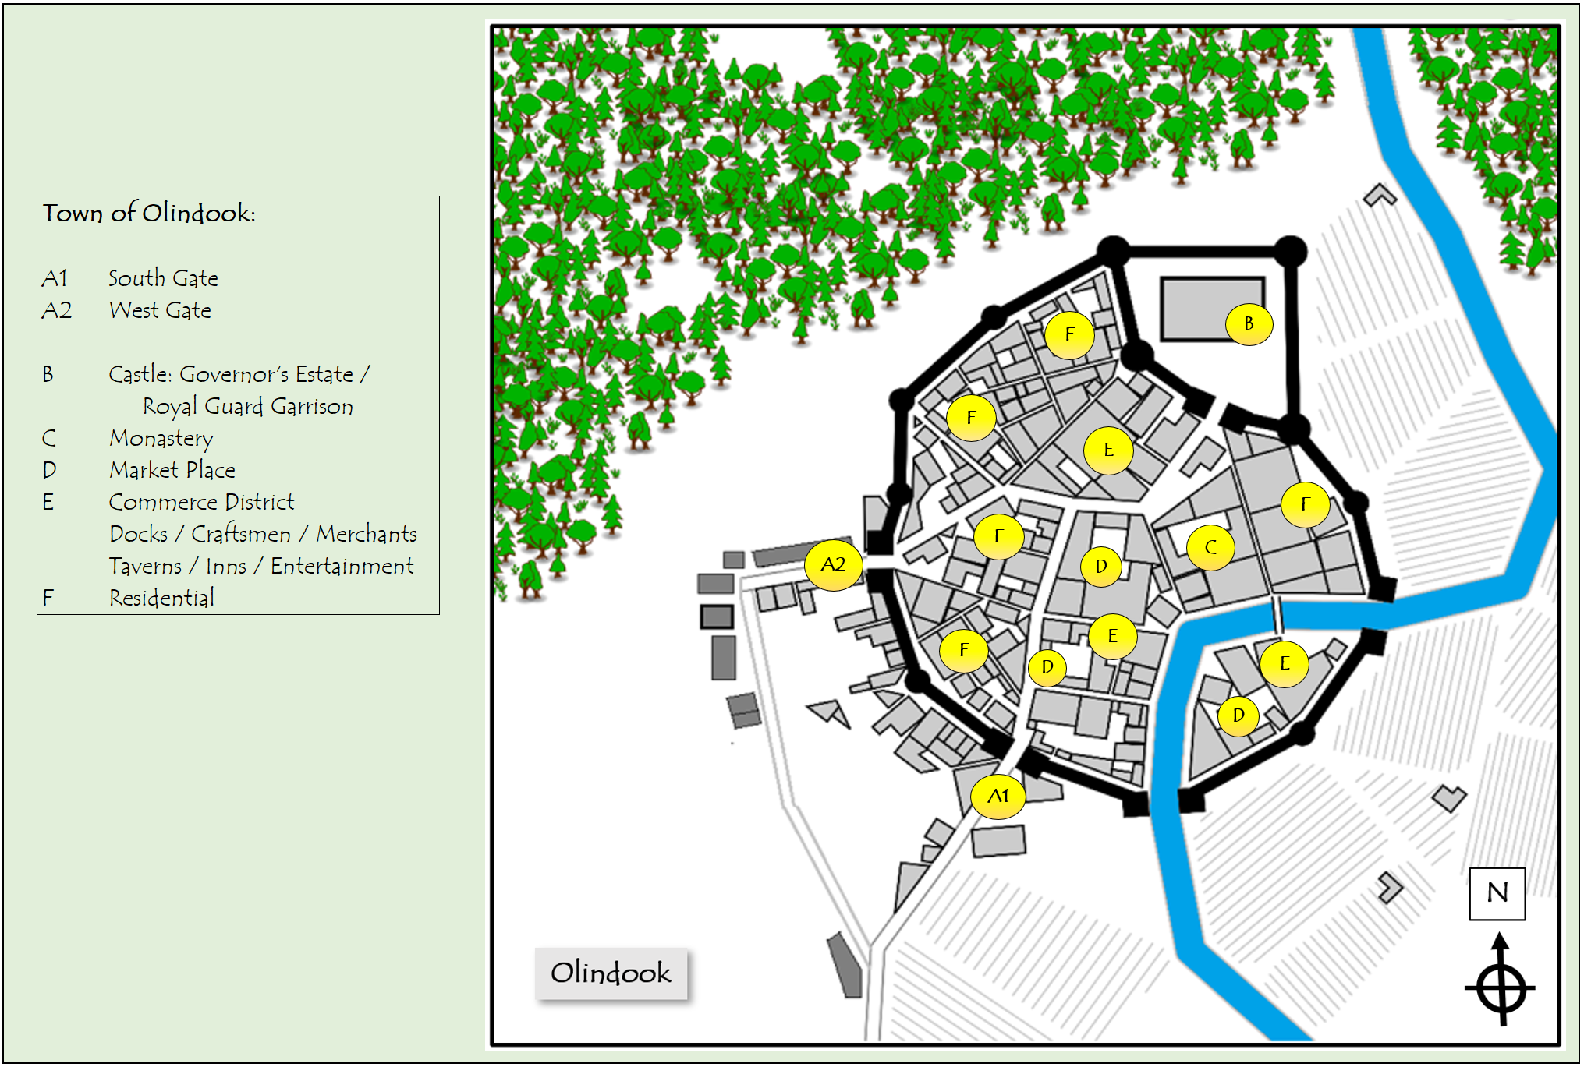Click the 'South Gate' legend entry
The width and height of the screenshot is (1584, 1067).
pyautogui.click(x=163, y=278)
